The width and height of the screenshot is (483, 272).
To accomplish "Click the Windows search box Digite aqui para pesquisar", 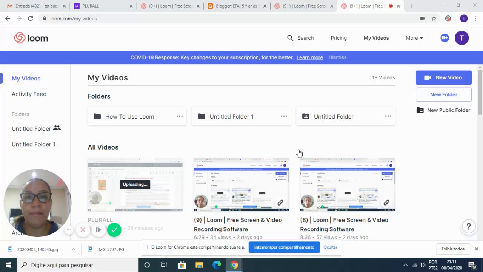I will pos(78,265).
